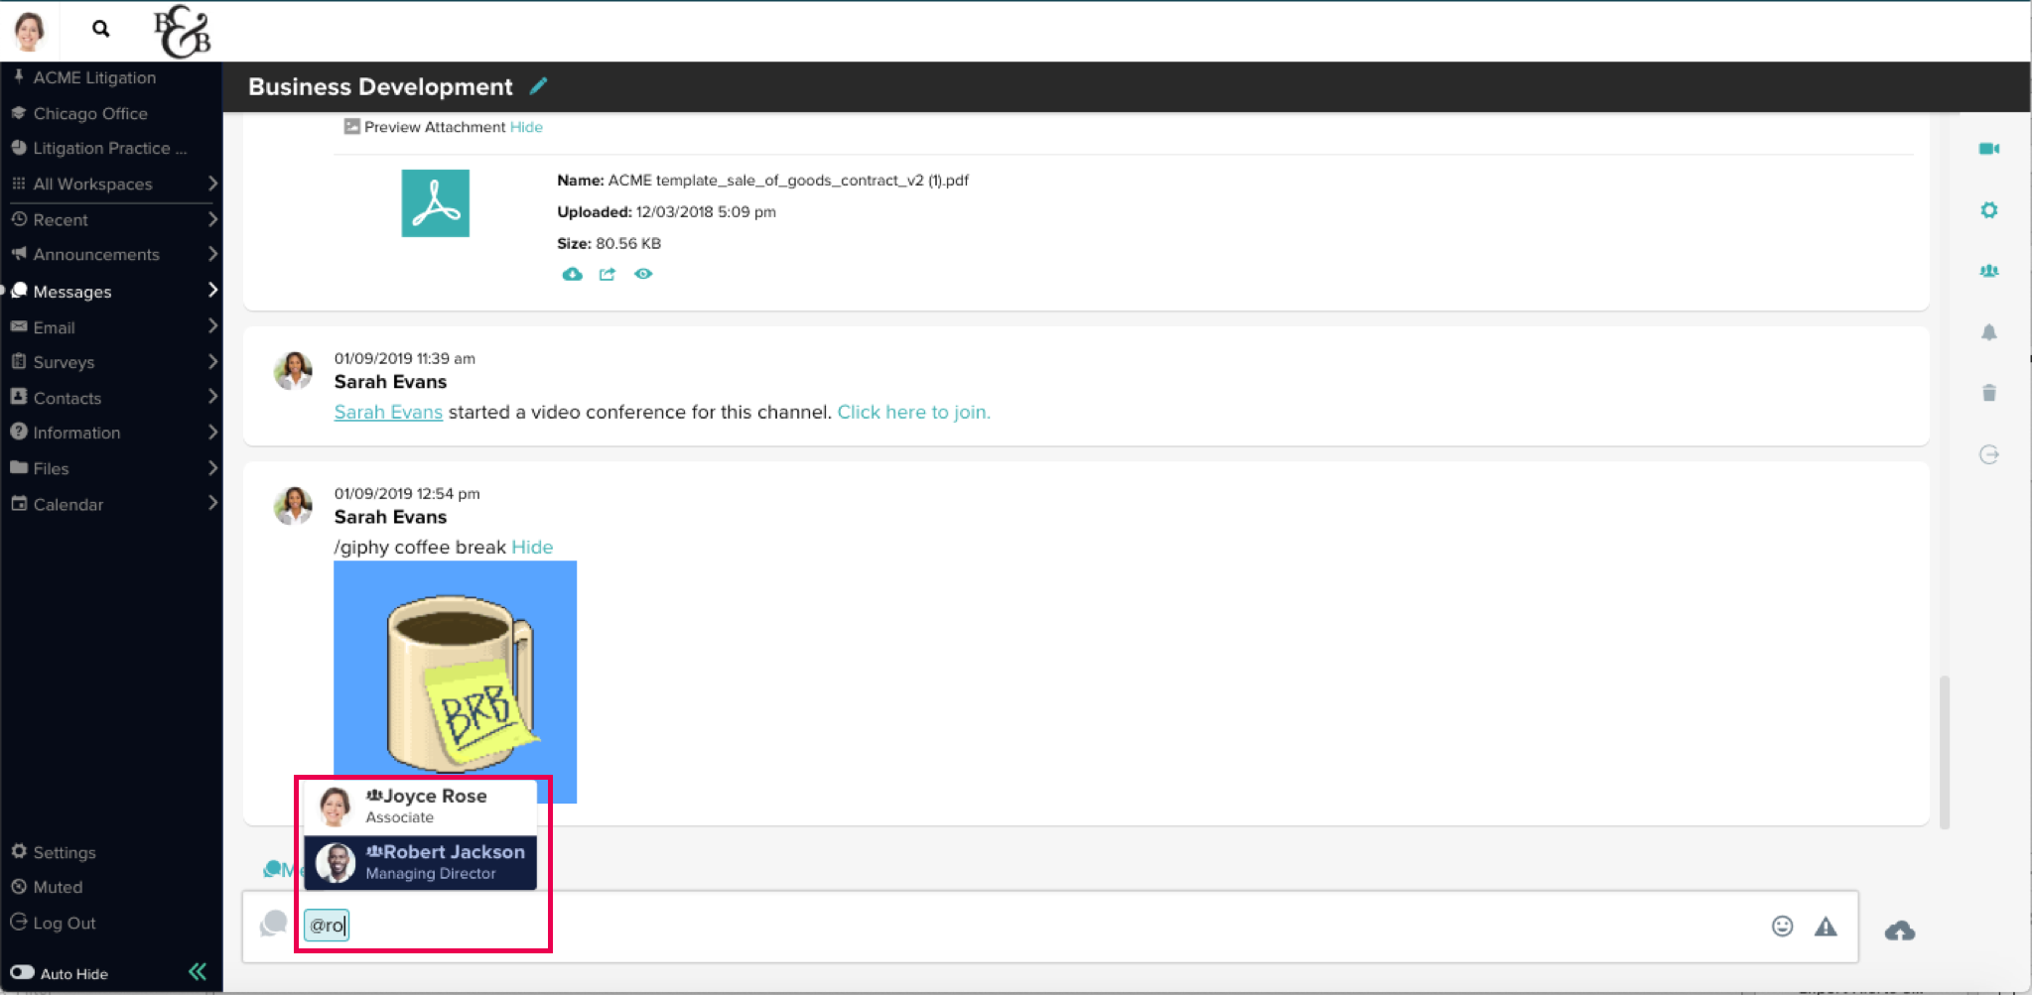The image size is (2032, 995).
Task: Click the Sarah Evans name link
Action: pos(388,412)
